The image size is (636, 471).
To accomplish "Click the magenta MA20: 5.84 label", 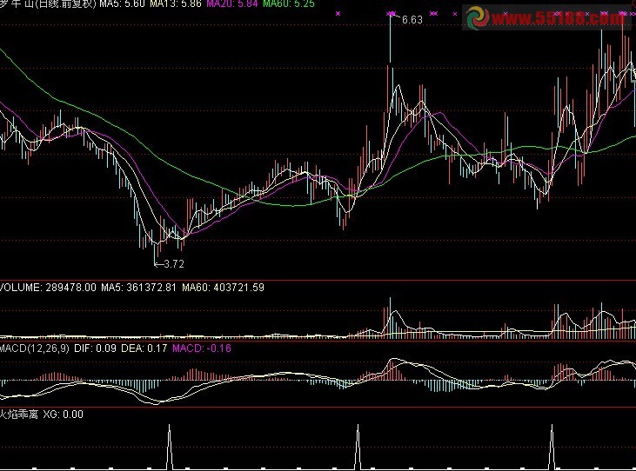I will [232, 3].
